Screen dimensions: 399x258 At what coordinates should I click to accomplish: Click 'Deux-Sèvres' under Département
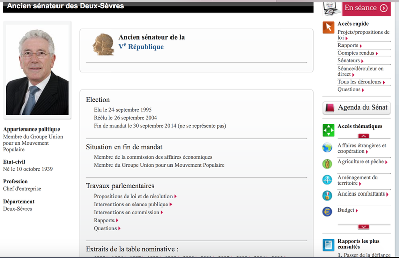pyautogui.click(x=17, y=209)
